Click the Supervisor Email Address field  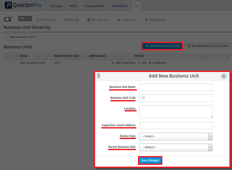pyautogui.click(x=176, y=126)
